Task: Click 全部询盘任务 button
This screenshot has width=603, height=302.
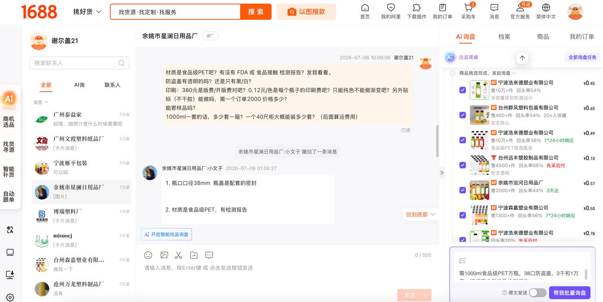Action: coord(582,57)
